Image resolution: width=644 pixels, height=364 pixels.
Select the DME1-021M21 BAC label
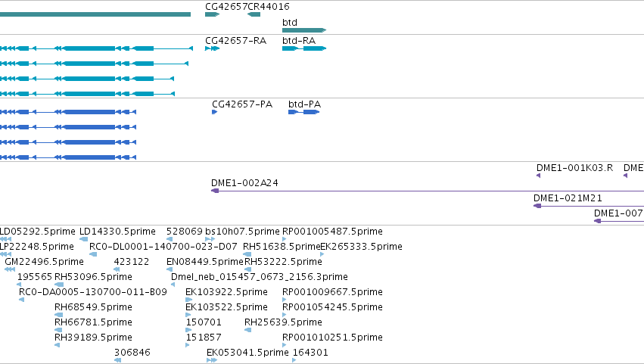coord(568,198)
